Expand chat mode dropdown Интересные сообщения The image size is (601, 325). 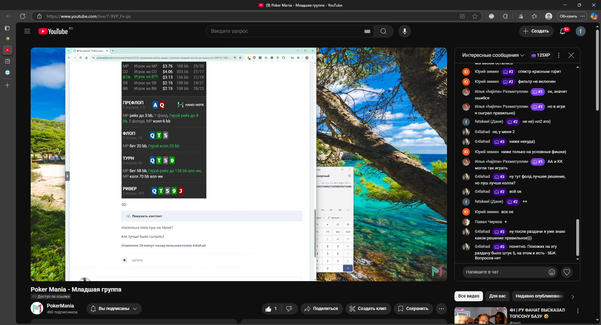493,55
